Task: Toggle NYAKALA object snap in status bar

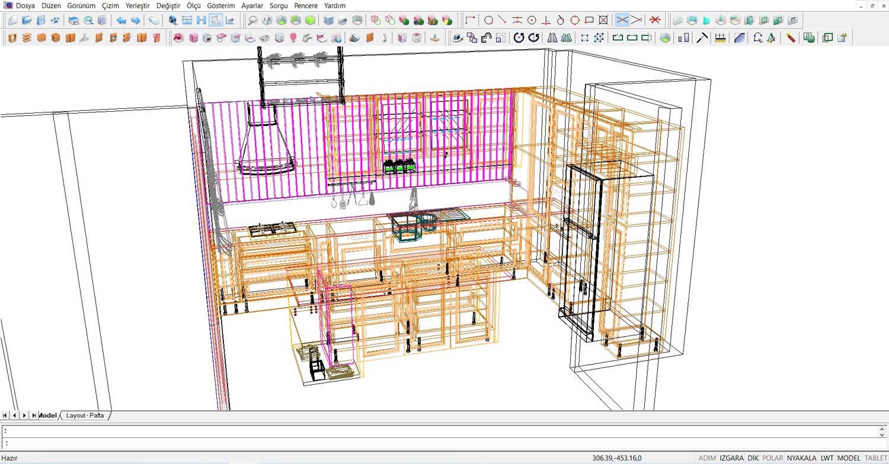Action: (x=801, y=458)
